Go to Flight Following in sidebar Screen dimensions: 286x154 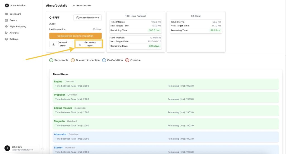click(x=18, y=27)
